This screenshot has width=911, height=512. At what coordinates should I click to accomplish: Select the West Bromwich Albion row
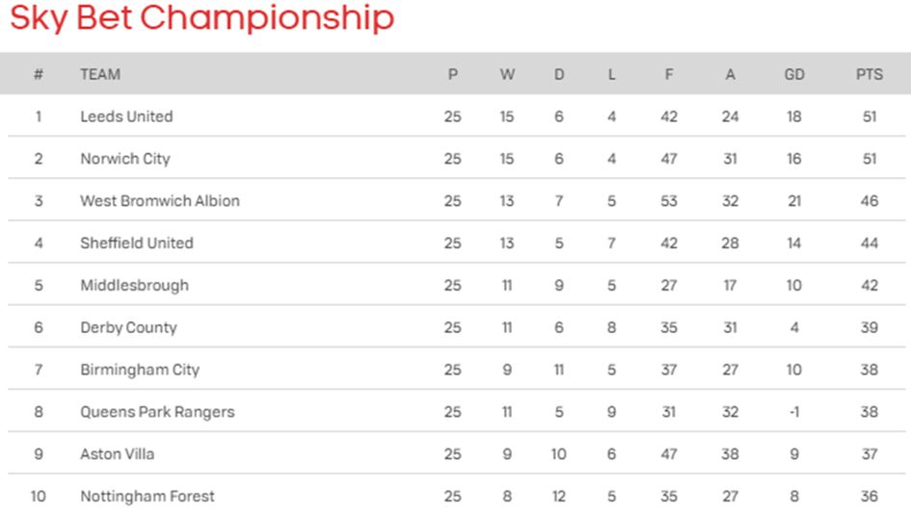tap(160, 201)
